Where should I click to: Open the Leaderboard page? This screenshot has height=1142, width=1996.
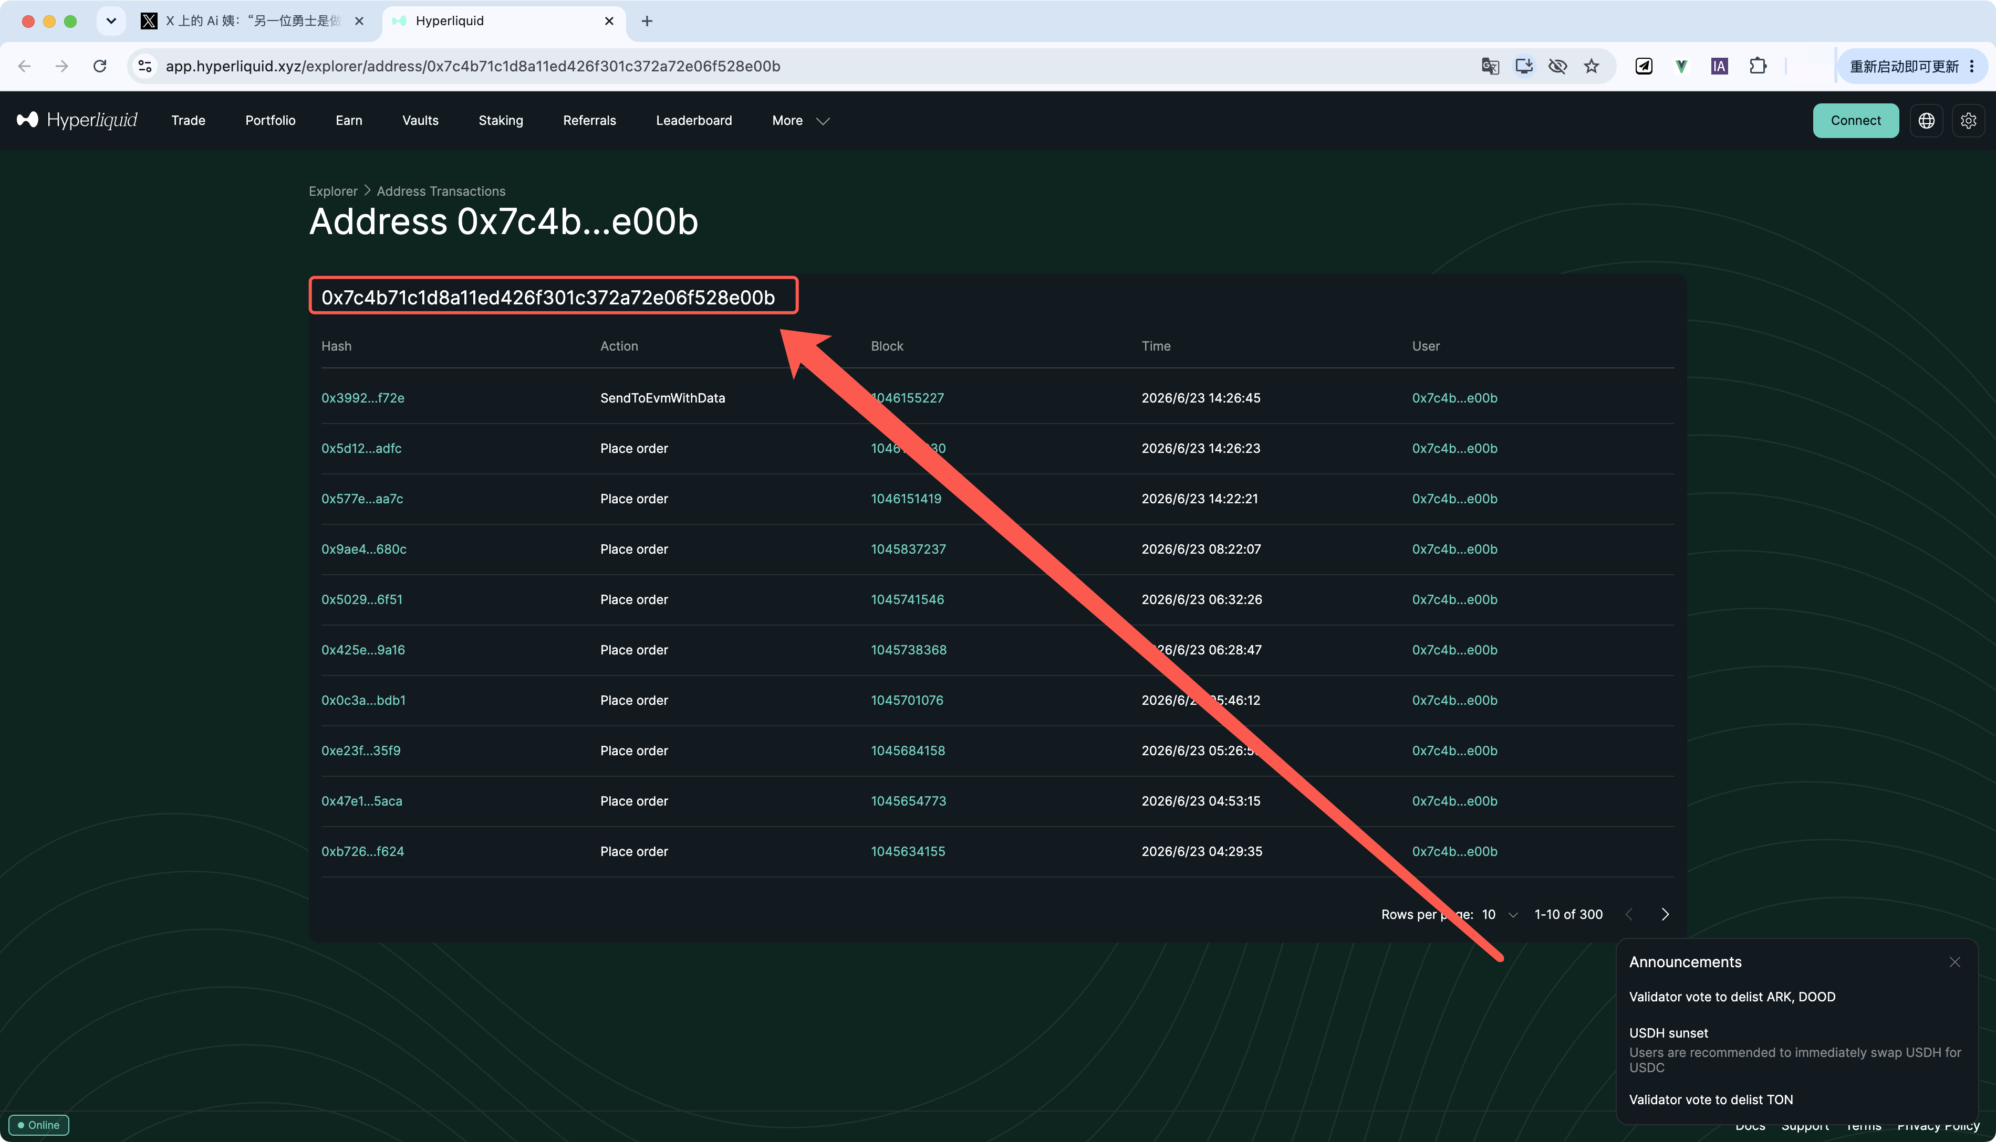coord(694,121)
